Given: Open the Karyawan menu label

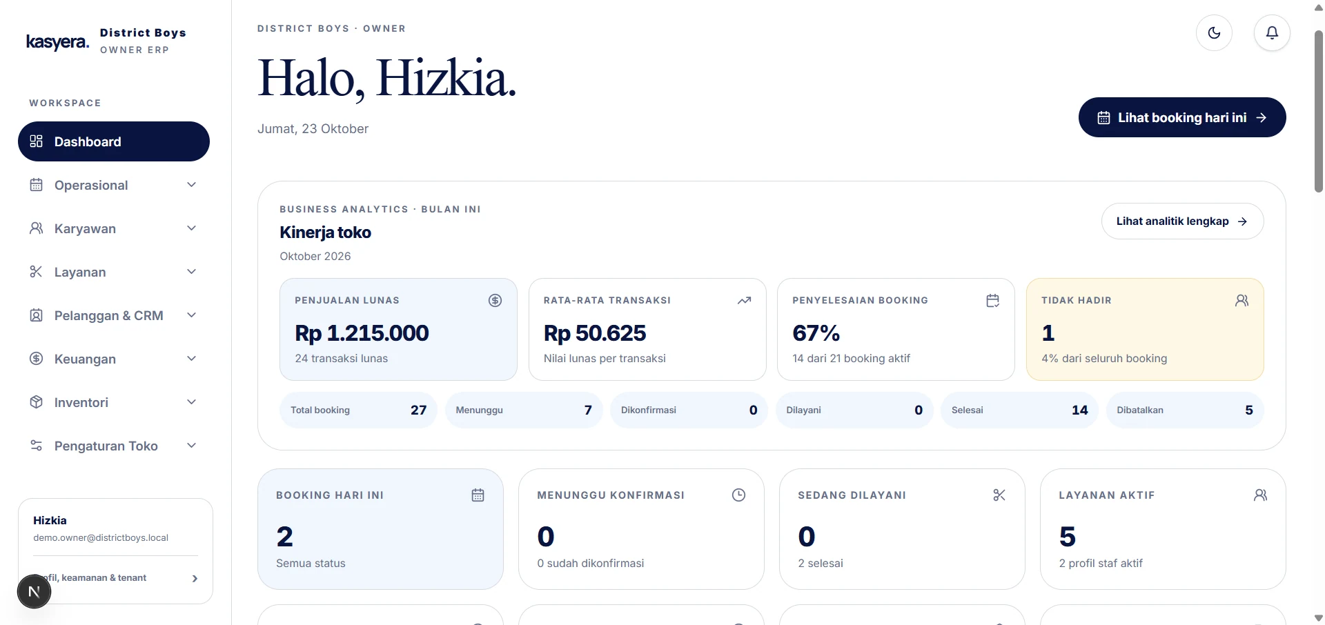Looking at the screenshot, I should pyautogui.click(x=85, y=228).
